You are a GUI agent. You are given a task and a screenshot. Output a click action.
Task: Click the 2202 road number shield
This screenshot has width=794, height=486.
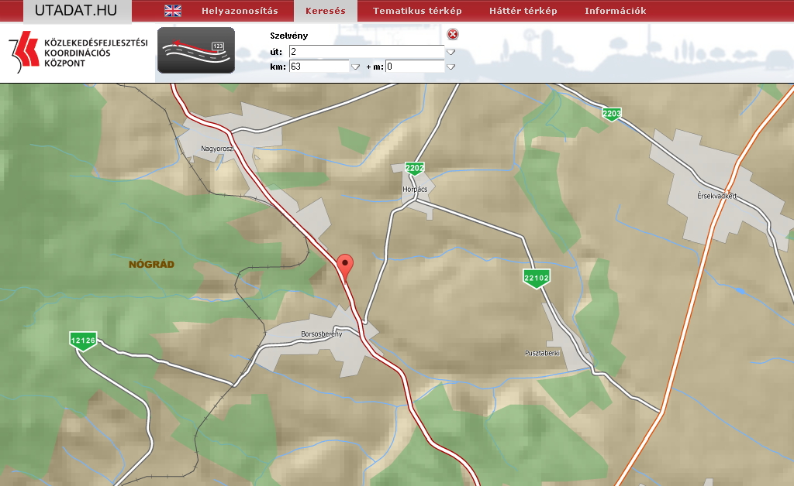[x=415, y=169]
